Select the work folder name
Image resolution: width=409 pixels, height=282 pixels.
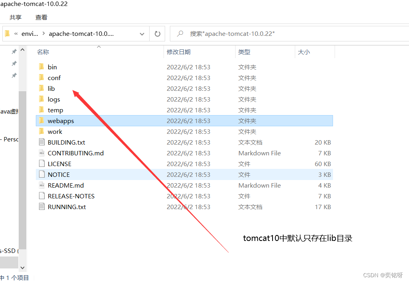click(55, 131)
